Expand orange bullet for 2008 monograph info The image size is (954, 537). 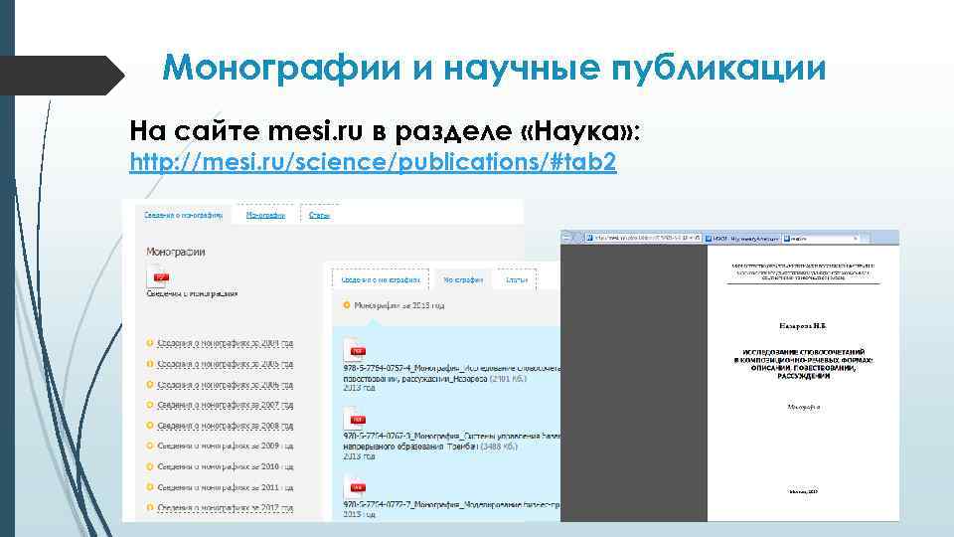click(x=150, y=426)
